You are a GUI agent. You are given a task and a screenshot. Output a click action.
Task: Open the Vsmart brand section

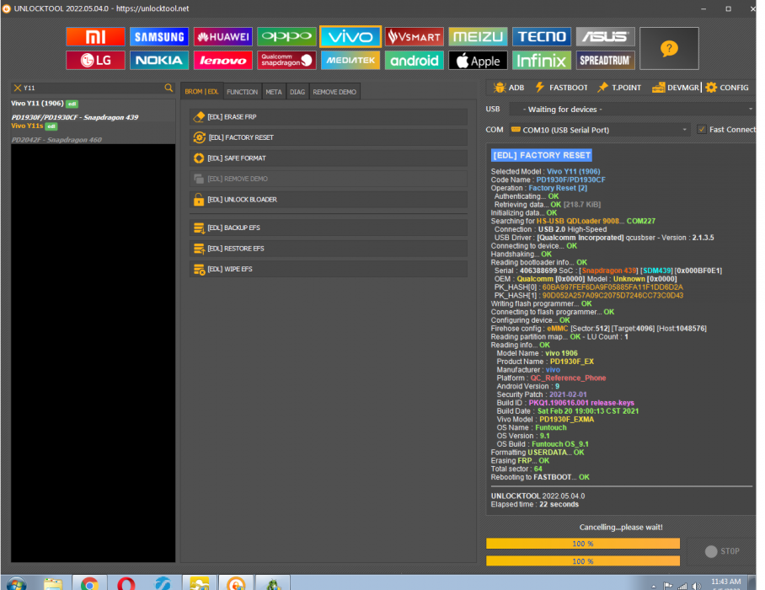[415, 36]
